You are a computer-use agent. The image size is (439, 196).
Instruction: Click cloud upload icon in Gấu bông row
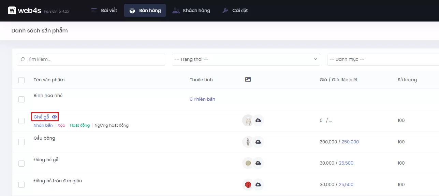pyautogui.click(x=258, y=142)
